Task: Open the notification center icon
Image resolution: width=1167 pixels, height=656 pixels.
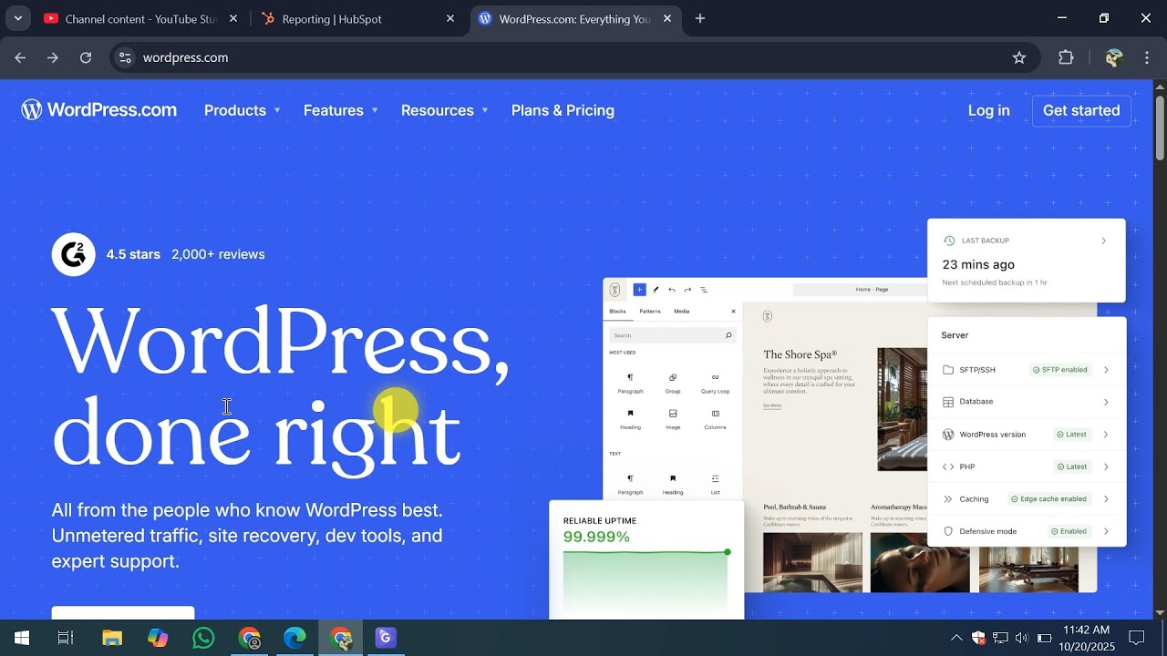Action: [x=1137, y=638]
